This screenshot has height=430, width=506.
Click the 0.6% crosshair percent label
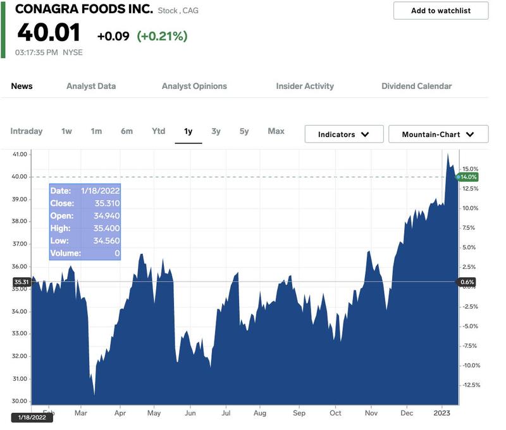(467, 282)
